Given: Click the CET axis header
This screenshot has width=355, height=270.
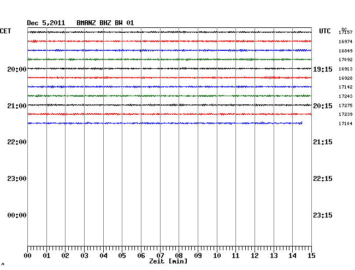Looking at the screenshot, I should 5,31.
